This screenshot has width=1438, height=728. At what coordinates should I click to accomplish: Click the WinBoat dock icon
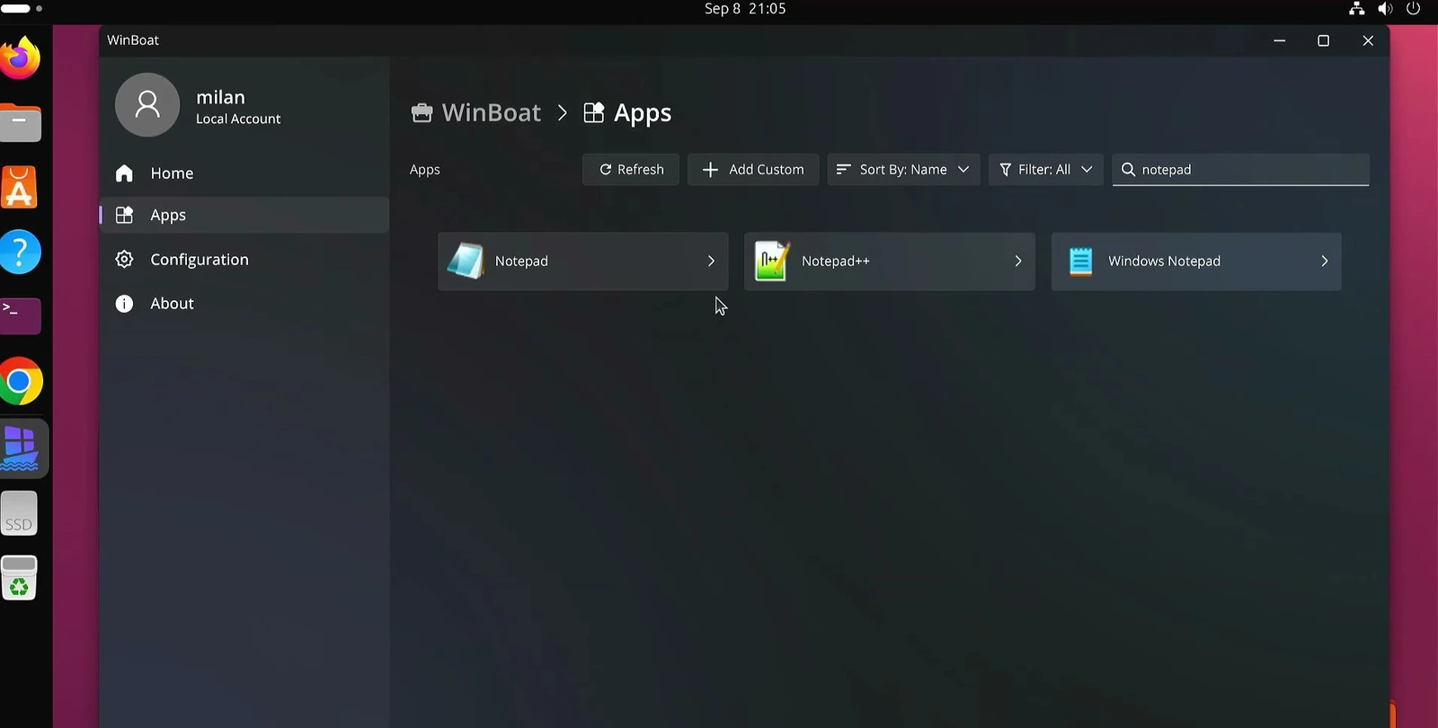[x=22, y=448]
